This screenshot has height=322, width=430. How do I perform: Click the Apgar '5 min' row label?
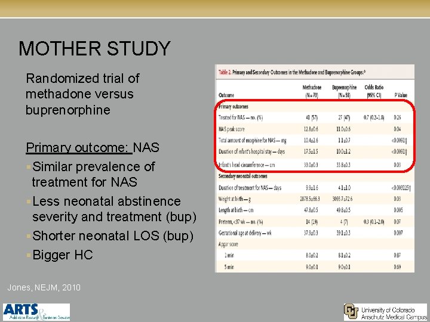(x=229, y=267)
